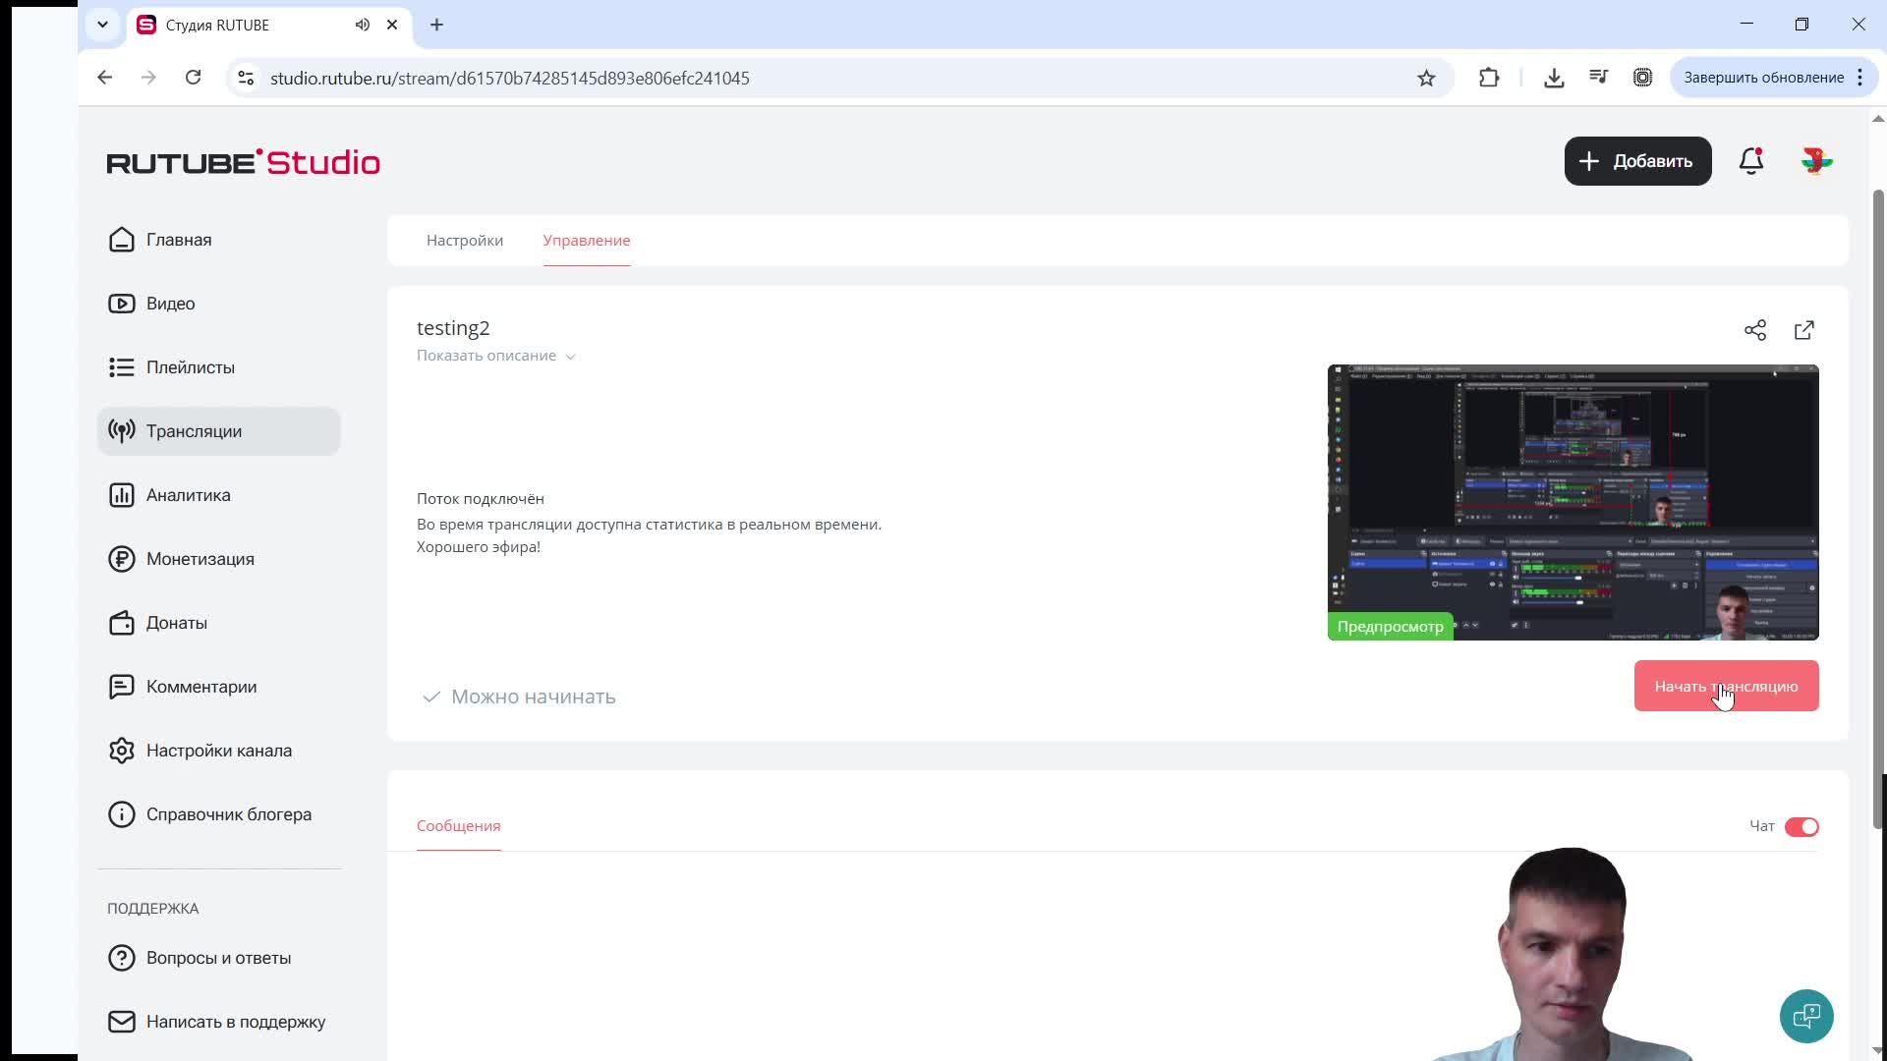View site information icon in address bar

[246, 78]
